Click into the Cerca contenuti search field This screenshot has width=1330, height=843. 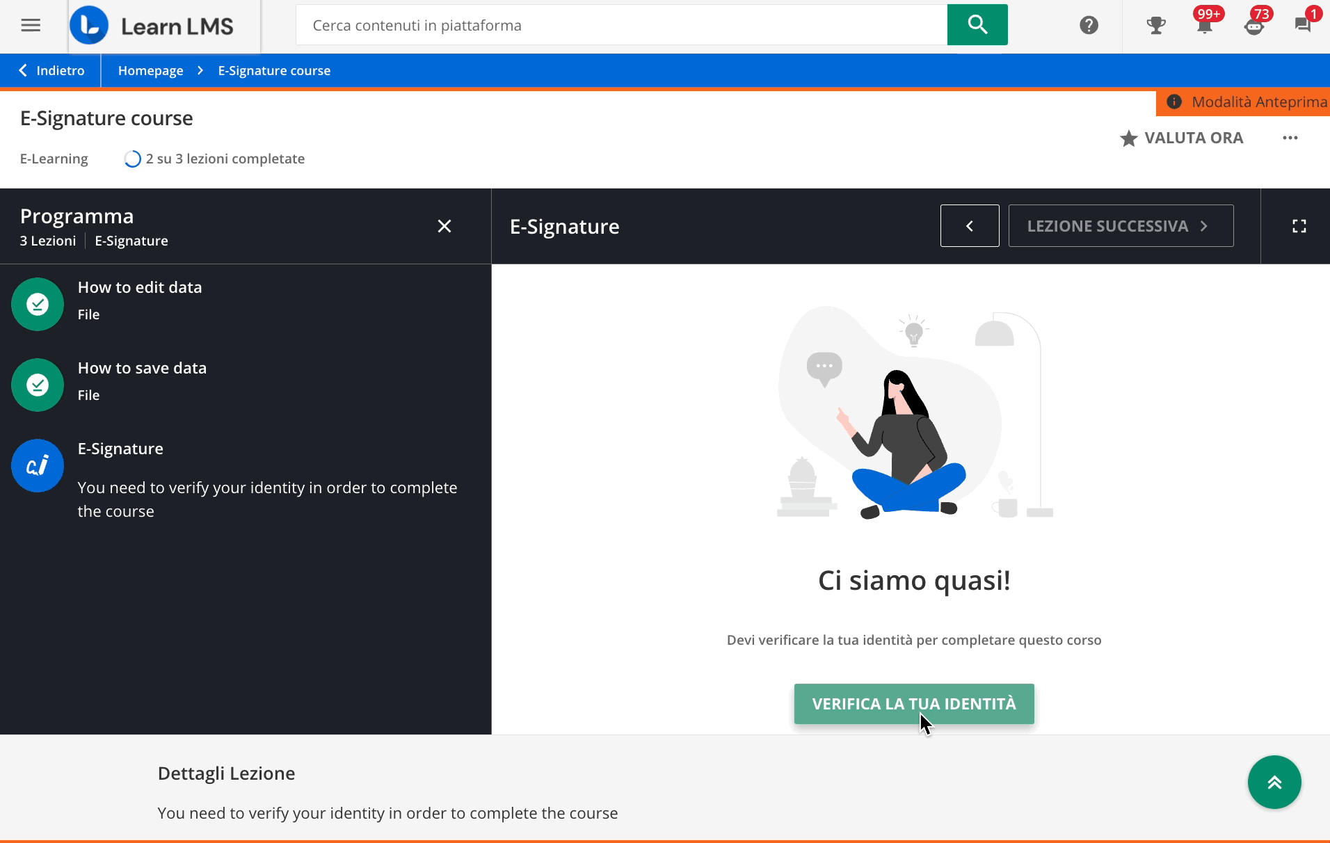coord(620,26)
